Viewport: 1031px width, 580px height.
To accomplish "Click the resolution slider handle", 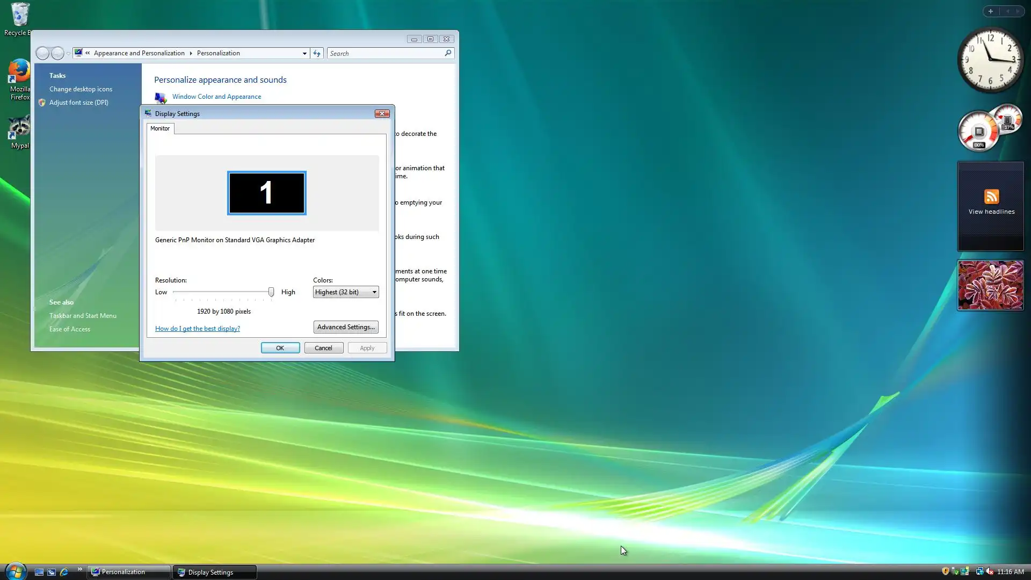I will (271, 292).
